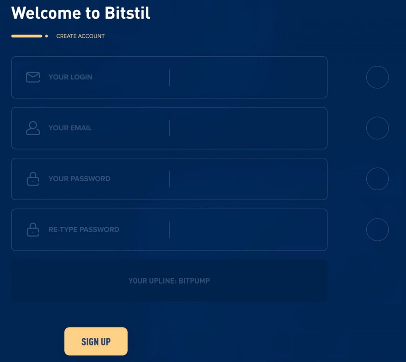Click the padlock icon beside Re-type Password
The width and height of the screenshot is (406, 362).
(x=33, y=230)
